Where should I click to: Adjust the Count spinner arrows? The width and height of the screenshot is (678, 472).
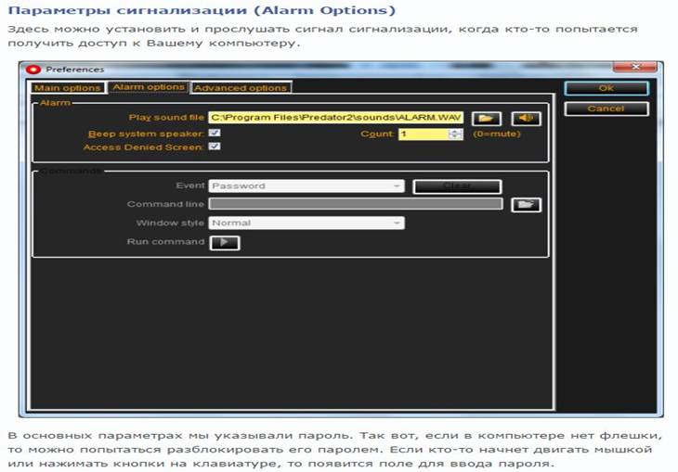[x=455, y=134]
